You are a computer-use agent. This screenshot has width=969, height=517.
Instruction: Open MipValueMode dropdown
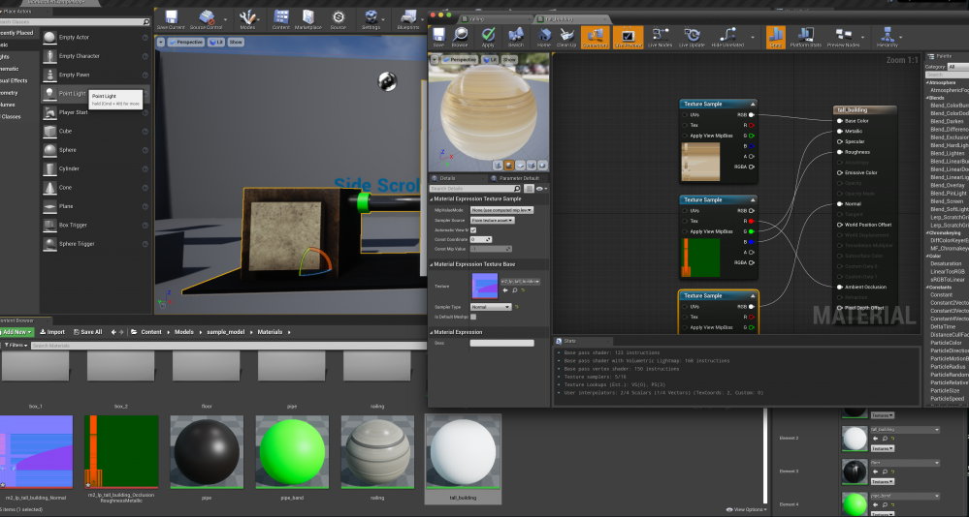click(501, 210)
